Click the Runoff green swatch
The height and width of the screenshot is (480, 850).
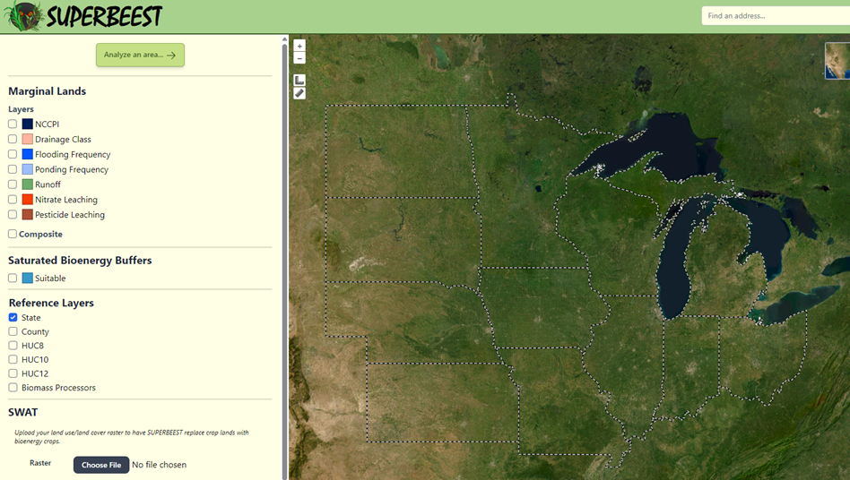(28, 184)
